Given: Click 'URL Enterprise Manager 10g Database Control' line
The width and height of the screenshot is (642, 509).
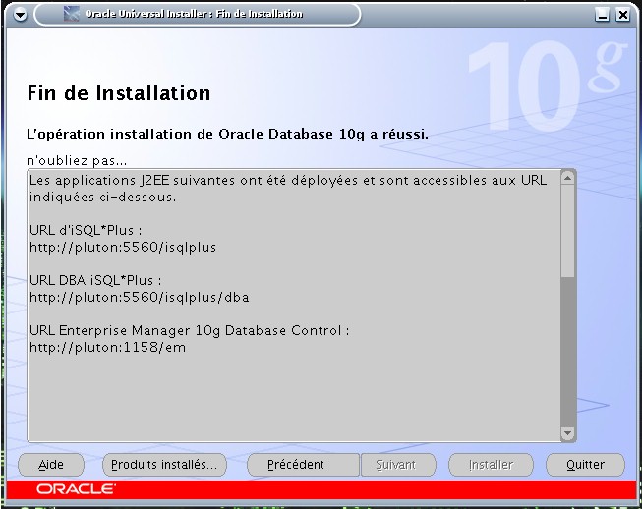Looking at the screenshot, I should pyautogui.click(x=189, y=330).
